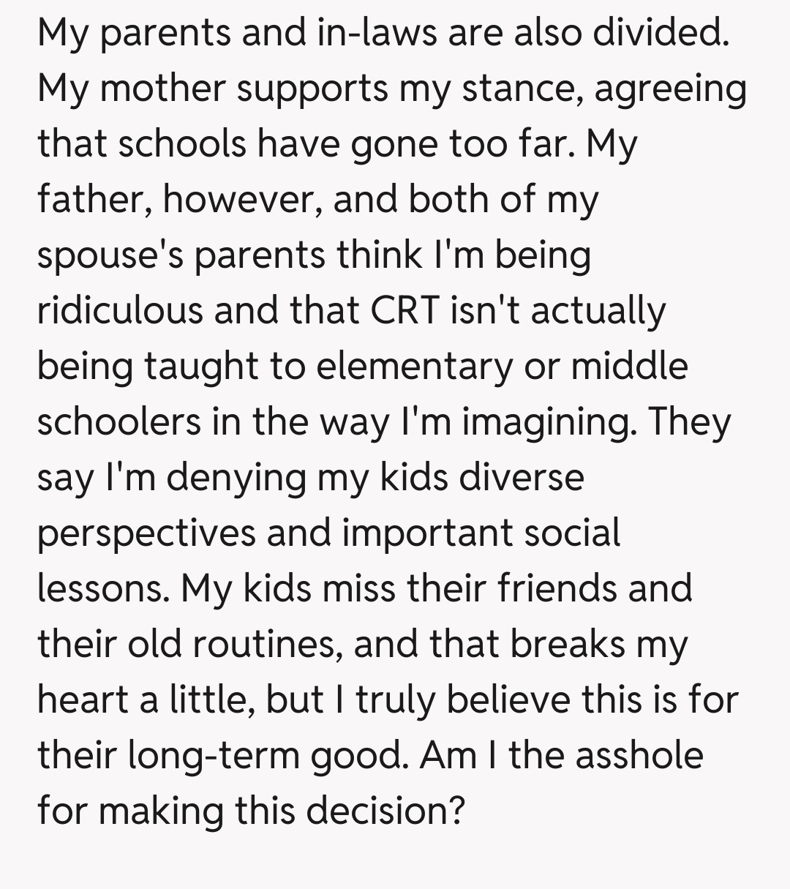The image size is (790, 889).
Task: Click the word "heart" in the text
Action: tap(81, 699)
